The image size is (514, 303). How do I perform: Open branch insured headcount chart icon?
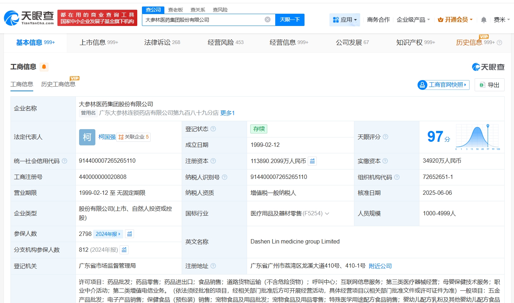pyautogui.click(x=124, y=250)
